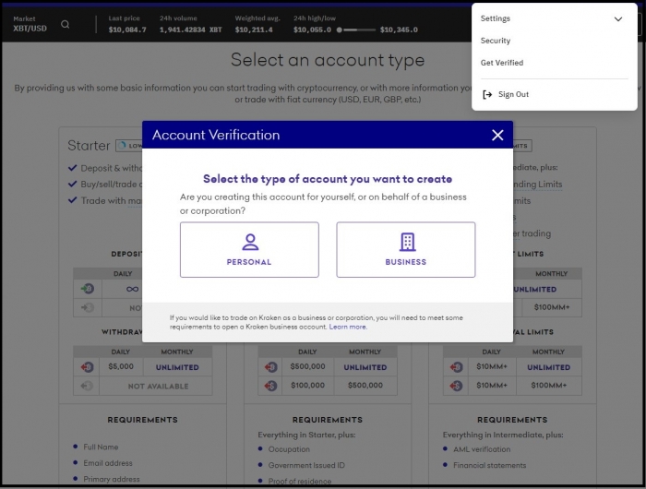The width and height of the screenshot is (646, 489).
Task: Click crypto withdrawal icon beside $500,000
Action: click(x=270, y=367)
